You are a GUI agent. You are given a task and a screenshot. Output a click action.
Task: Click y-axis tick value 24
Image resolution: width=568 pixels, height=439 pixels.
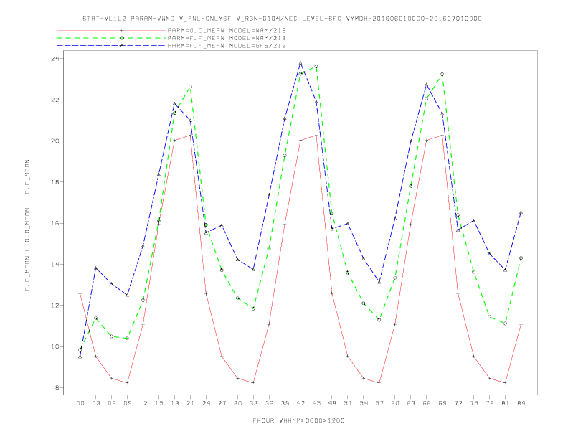click(55, 59)
